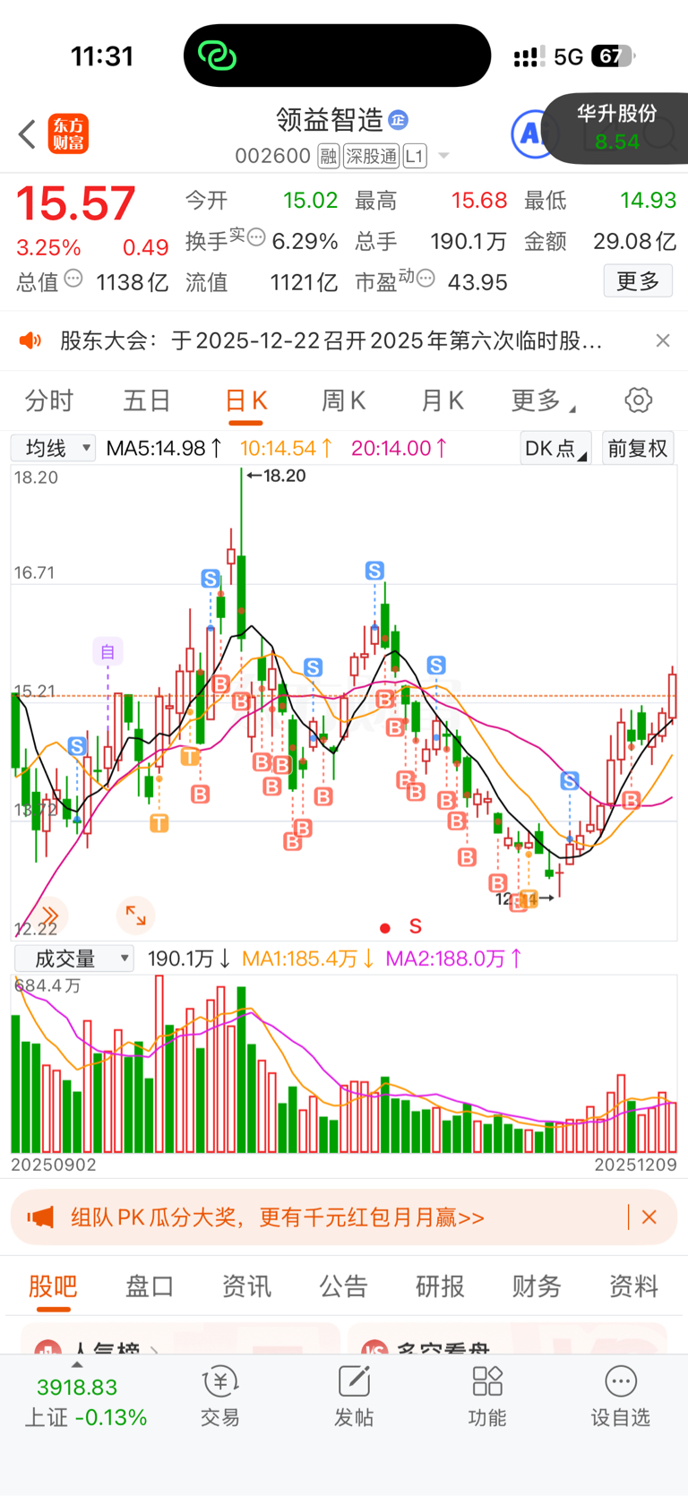The image size is (688, 1496).
Task: Tap the battery 67 indicator
Action: tap(613, 56)
